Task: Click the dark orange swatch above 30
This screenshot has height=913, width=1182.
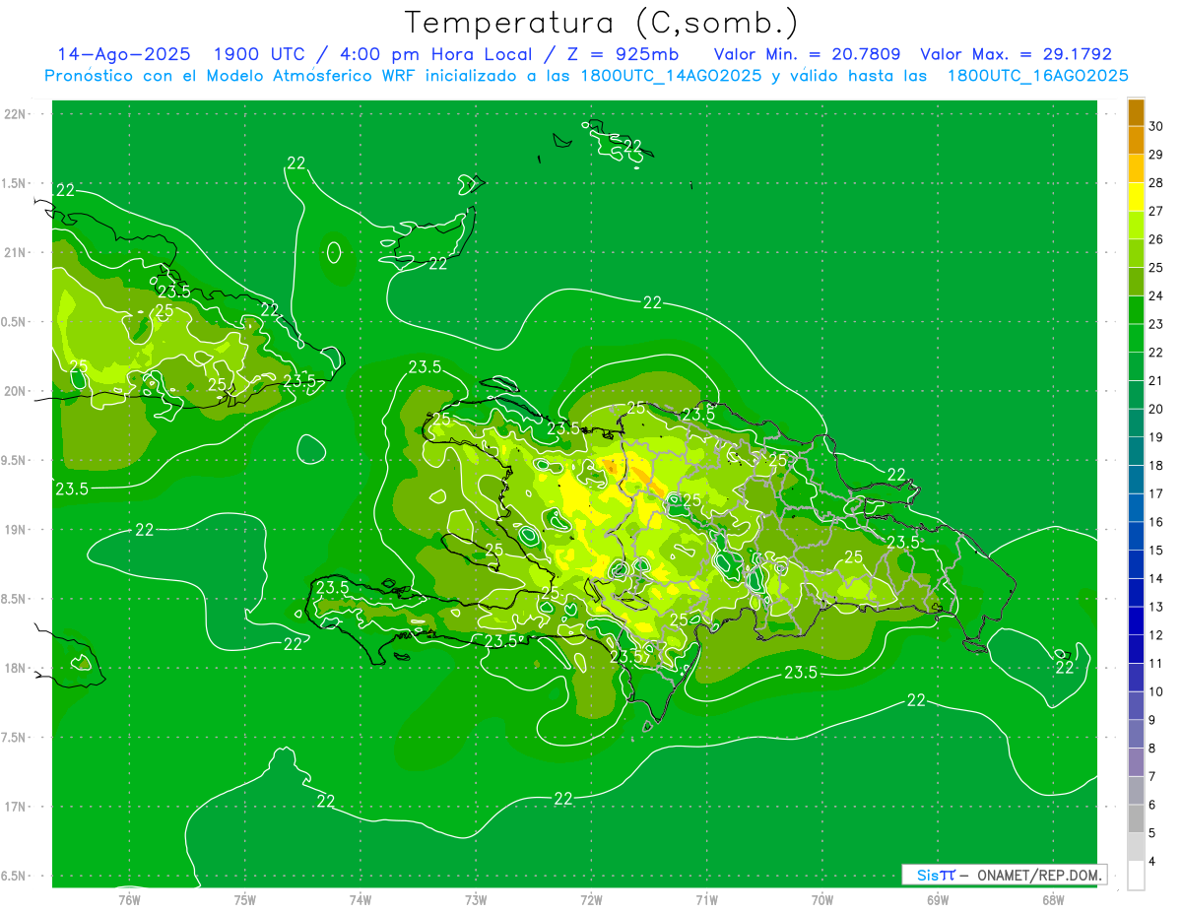Action: [x=1136, y=111]
